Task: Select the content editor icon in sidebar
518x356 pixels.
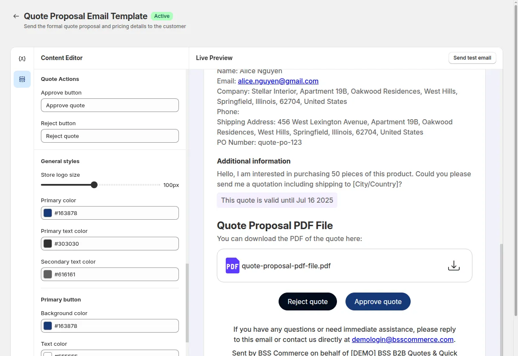Action: (22, 79)
